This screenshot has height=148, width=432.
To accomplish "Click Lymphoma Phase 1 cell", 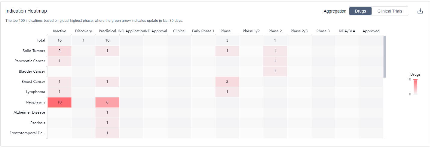I will (227, 92).
